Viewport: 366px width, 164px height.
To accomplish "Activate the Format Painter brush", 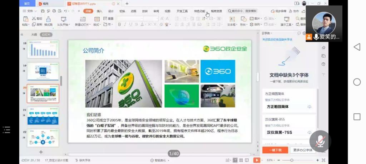I will pos(48,19).
